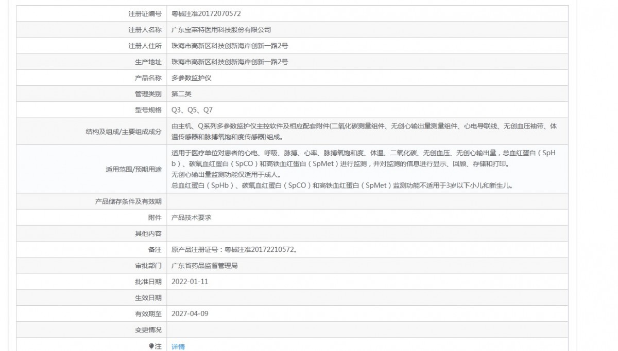Click the 审批部门 label
618x351 pixels.
148,265
